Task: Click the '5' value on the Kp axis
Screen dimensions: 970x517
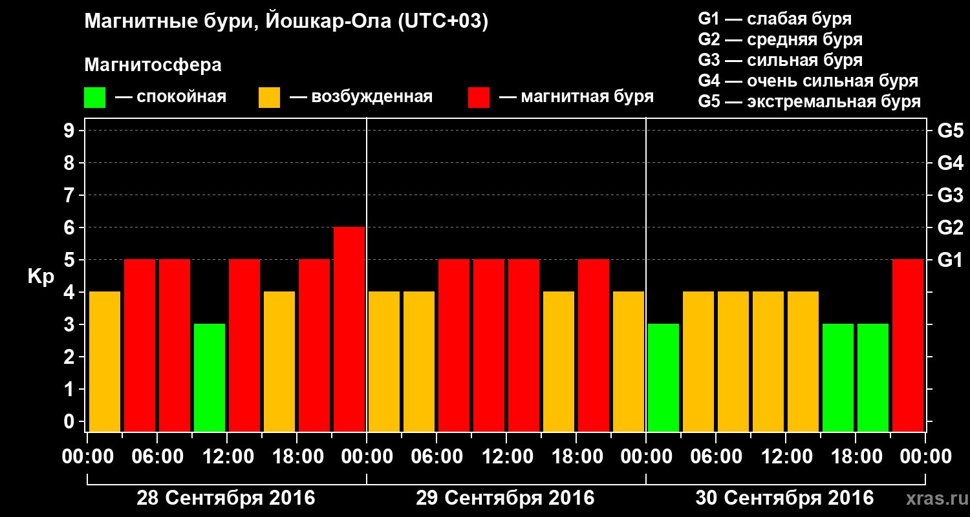Action: 70,260
